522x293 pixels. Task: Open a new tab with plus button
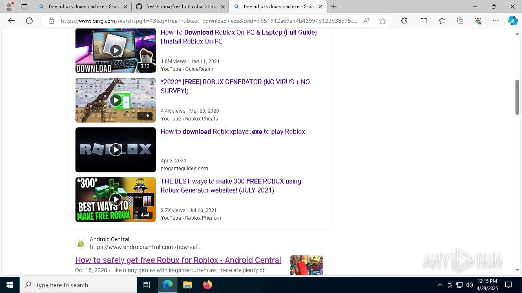(x=334, y=7)
